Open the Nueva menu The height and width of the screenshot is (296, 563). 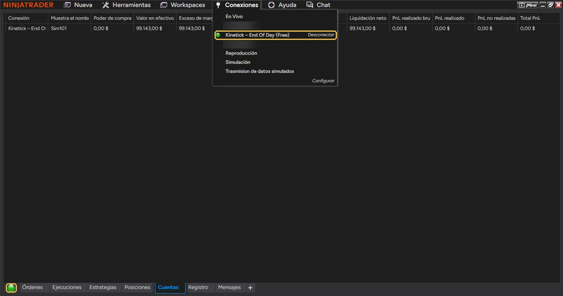[78, 5]
